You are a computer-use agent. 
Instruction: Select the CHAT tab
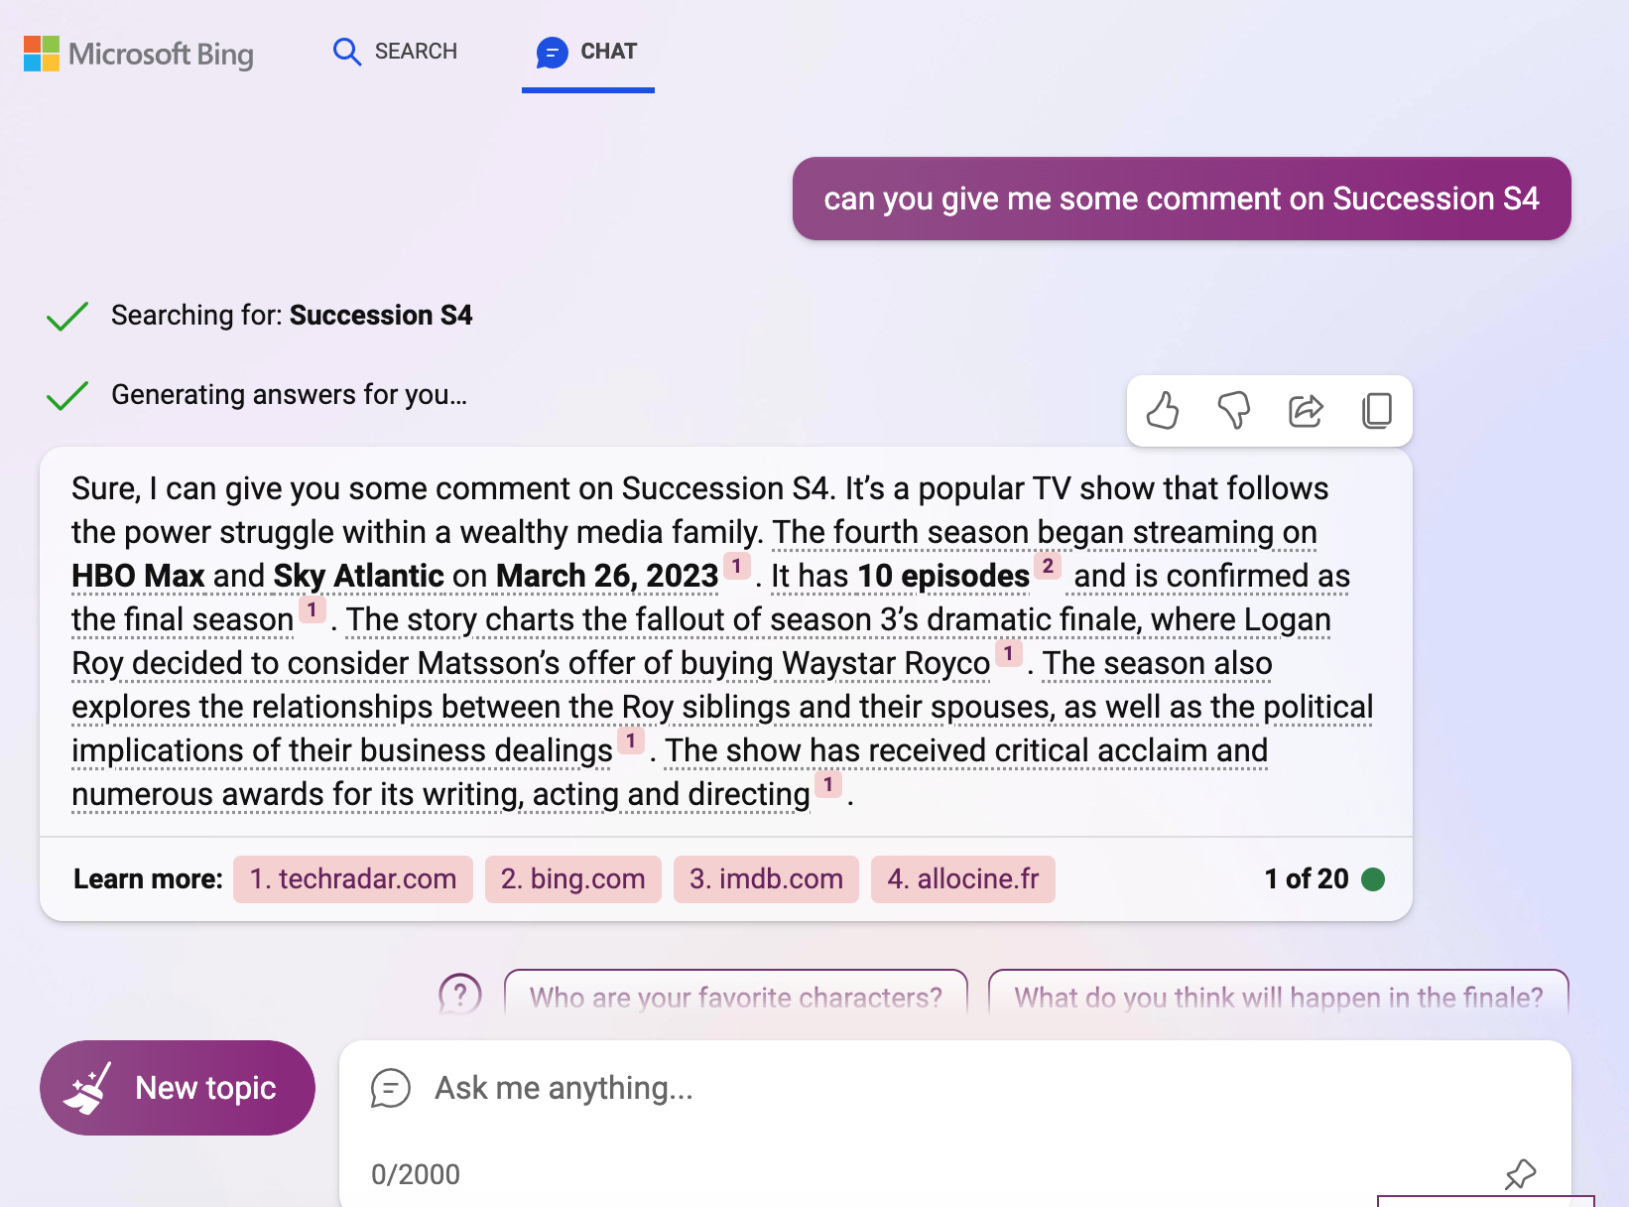(x=587, y=52)
